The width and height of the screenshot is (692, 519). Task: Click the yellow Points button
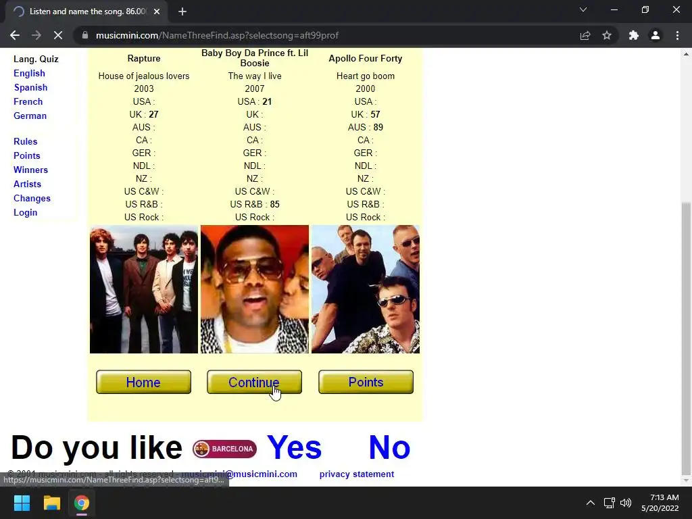366,382
